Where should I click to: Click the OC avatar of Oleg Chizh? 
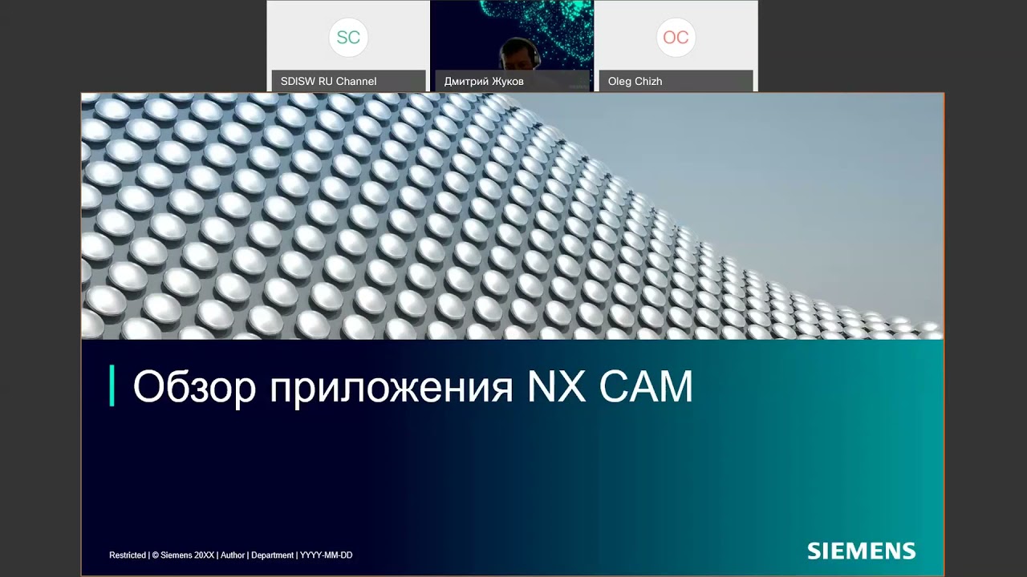coord(676,38)
